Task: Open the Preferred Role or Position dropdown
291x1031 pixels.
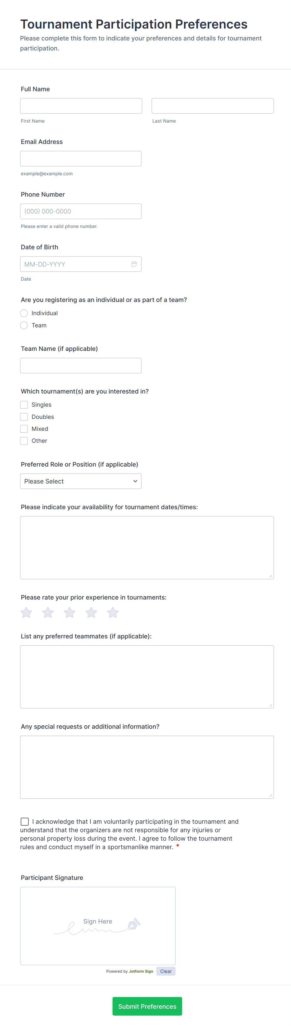Action: click(81, 481)
